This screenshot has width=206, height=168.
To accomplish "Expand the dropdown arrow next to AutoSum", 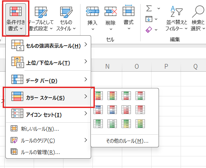I will click(x=158, y=8).
